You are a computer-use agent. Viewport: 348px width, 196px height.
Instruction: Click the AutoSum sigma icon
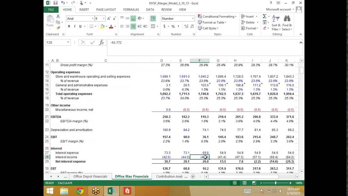(x=265, y=17)
